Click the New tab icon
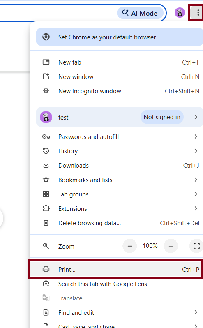The height and width of the screenshot is (328, 203). coord(46,62)
